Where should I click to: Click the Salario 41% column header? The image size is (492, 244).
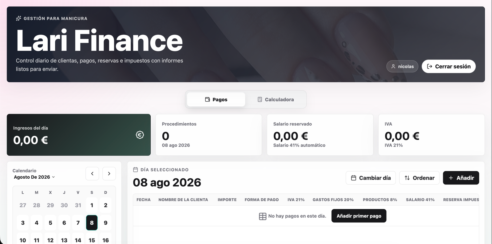point(420,200)
